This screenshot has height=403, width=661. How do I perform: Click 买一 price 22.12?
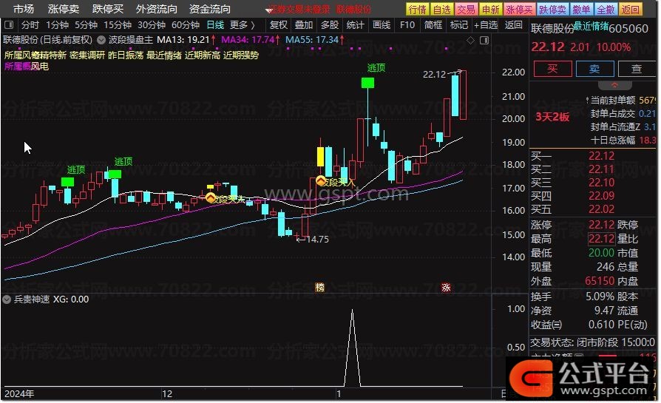[601, 156]
